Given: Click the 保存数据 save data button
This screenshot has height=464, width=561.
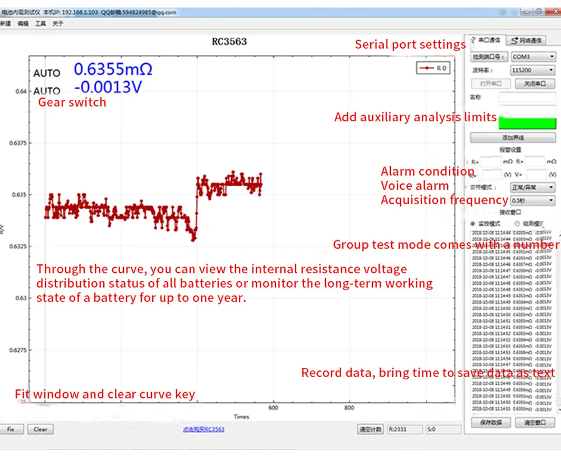Looking at the screenshot, I should (x=491, y=422).
